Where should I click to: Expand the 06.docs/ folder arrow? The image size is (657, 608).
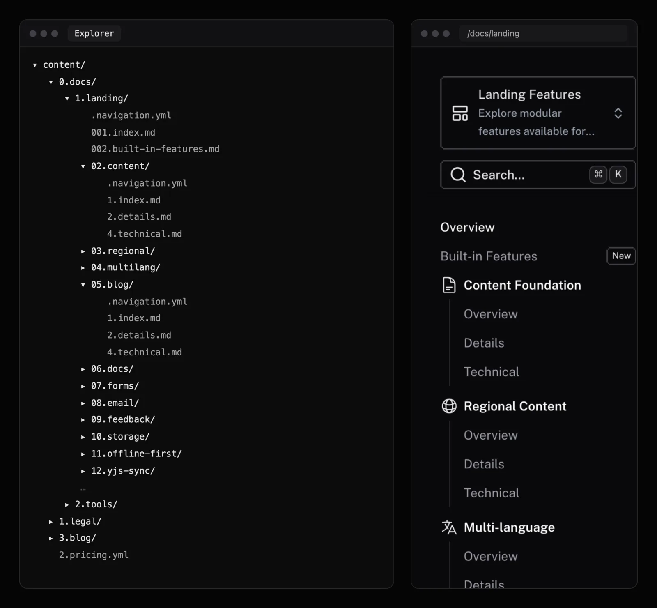tap(83, 369)
